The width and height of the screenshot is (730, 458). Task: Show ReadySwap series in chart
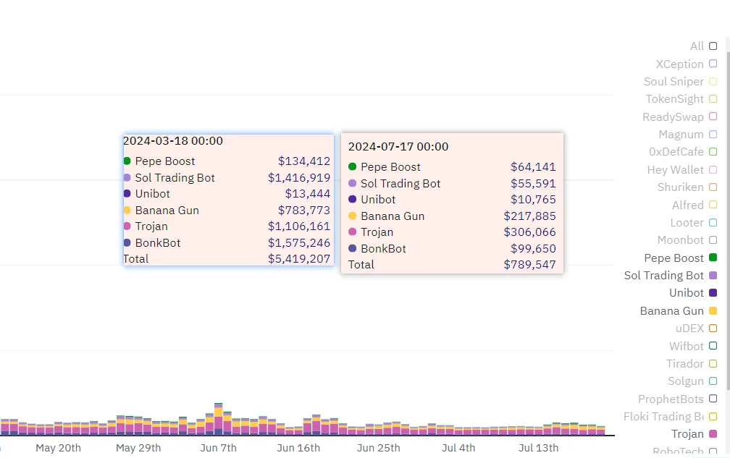coord(713,116)
